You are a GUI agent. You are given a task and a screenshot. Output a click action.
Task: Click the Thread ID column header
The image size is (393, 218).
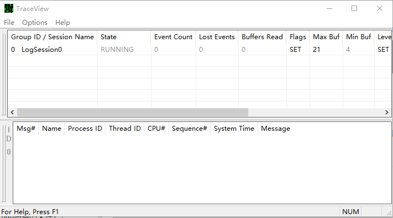tap(125, 129)
